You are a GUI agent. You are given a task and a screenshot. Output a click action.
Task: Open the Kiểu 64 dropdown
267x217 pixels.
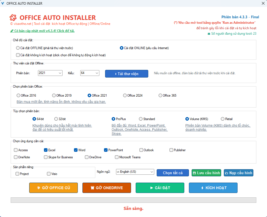tap(90, 73)
